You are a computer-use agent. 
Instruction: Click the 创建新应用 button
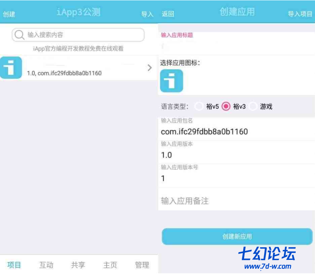pyautogui.click(x=237, y=237)
